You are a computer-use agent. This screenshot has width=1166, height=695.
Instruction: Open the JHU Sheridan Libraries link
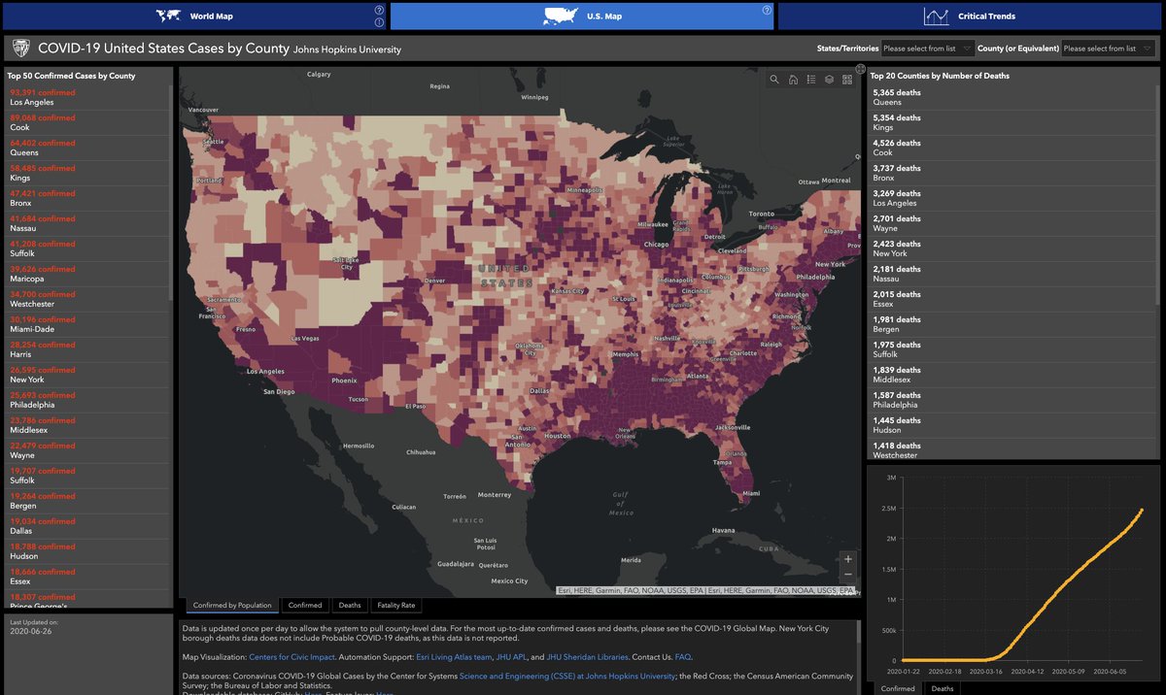(x=587, y=657)
